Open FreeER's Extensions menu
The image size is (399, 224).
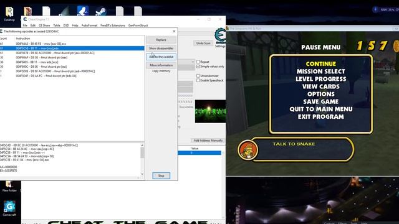(x=113, y=26)
